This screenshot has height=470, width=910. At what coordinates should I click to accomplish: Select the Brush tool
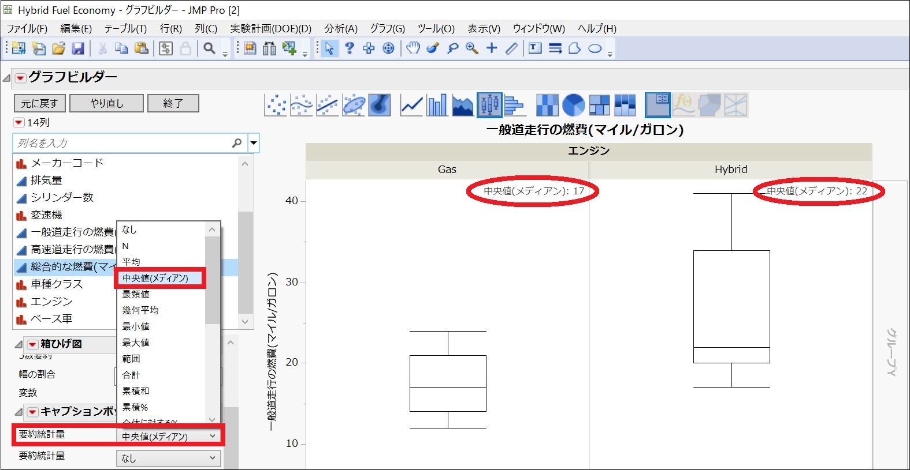pyautogui.click(x=433, y=48)
